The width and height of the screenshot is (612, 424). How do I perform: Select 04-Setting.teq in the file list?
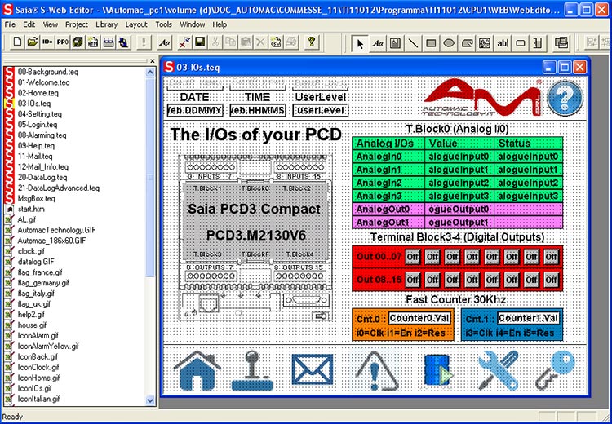point(39,114)
